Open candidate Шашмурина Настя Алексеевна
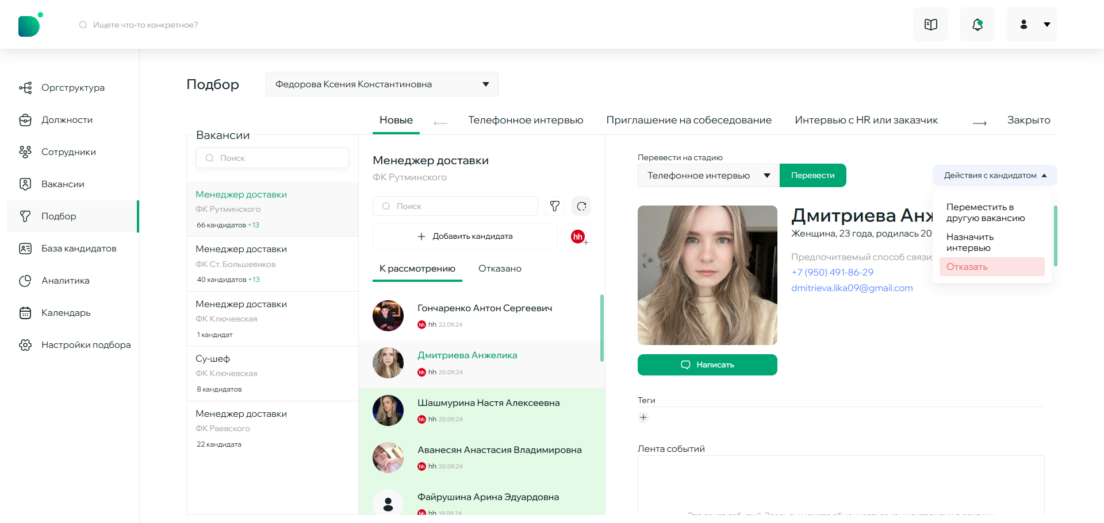The image size is (1104, 523). coord(482,411)
